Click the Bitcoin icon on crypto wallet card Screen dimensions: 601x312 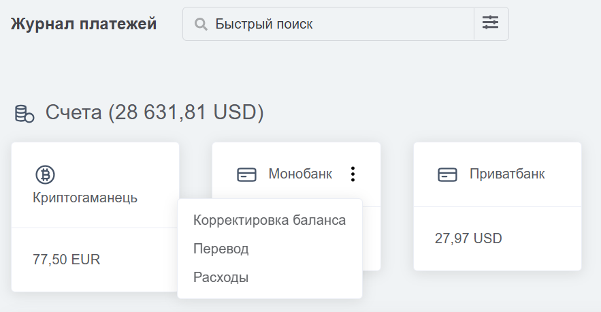point(45,175)
